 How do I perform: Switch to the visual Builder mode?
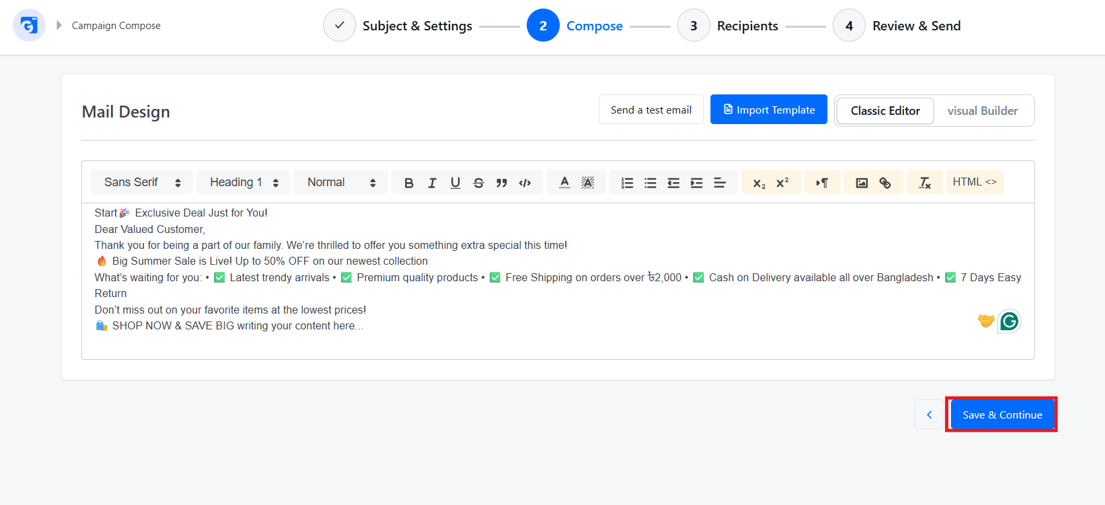coord(982,111)
